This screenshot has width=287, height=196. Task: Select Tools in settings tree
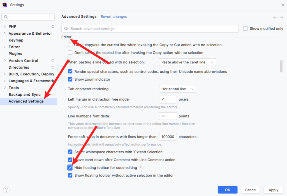pyautogui.click(x=14, y=88)
